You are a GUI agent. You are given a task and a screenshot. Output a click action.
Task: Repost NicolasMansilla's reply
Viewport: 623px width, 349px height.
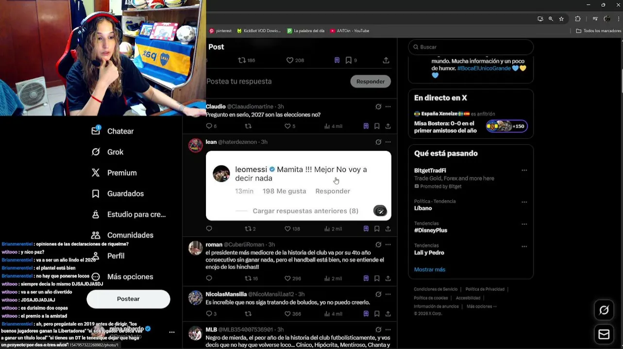[248, 314]
